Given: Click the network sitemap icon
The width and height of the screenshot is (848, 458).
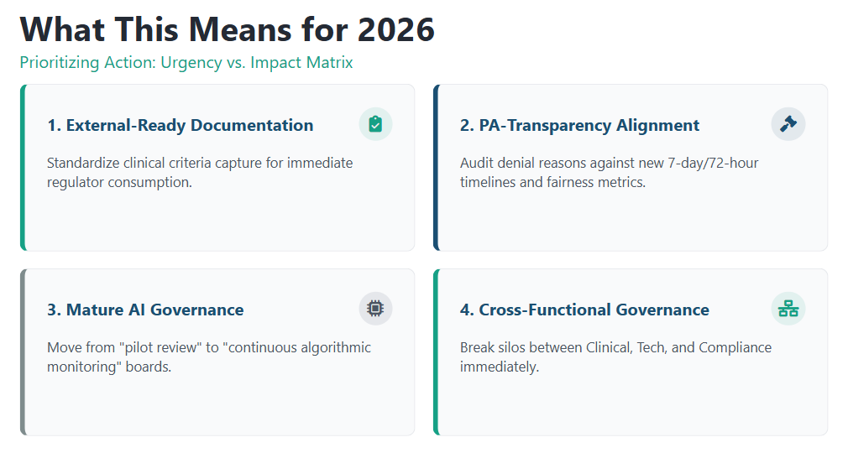Looking at the screenshot, I should [x=788, y=309].
